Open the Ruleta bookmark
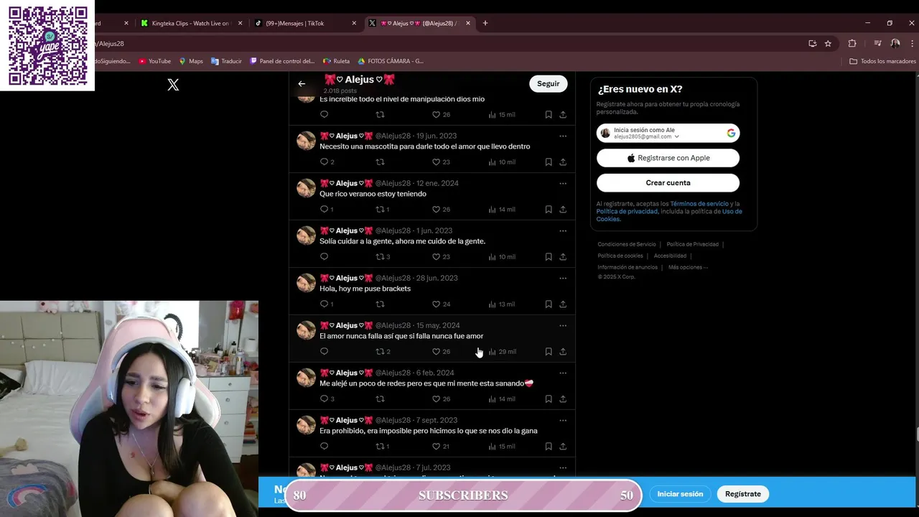Screen dimensions: 919x517 click(x=336, y=61)
